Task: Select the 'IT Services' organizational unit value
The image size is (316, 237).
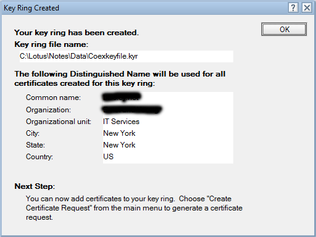Action: (x=121, y=122)
